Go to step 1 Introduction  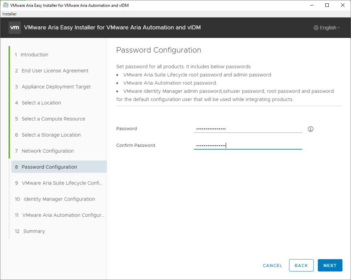tap(34, 55)
